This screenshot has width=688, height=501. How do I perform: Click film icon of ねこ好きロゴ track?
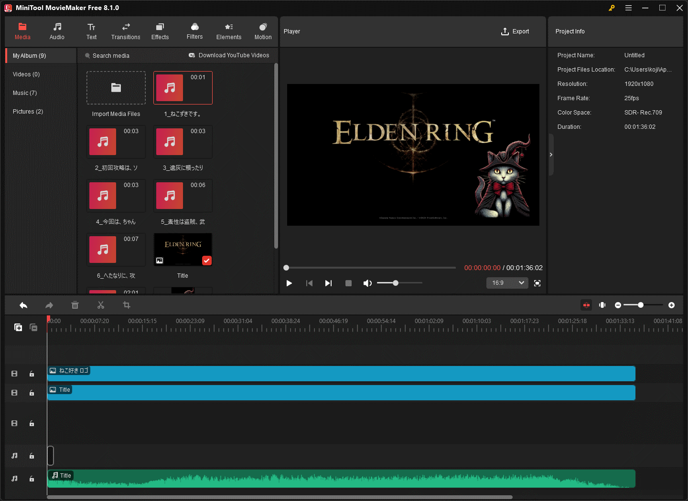[x=14, y=374]
